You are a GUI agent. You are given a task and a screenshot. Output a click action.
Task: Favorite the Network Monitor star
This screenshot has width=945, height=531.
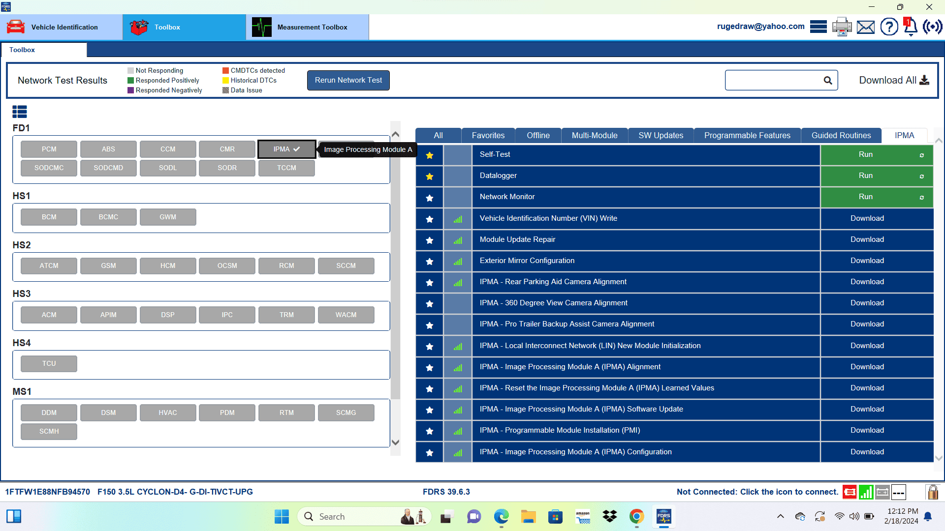429,198
